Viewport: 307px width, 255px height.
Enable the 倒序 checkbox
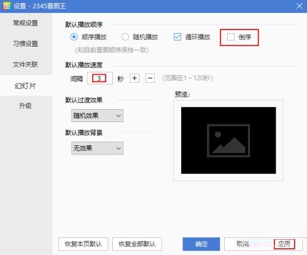click(231, 37)
